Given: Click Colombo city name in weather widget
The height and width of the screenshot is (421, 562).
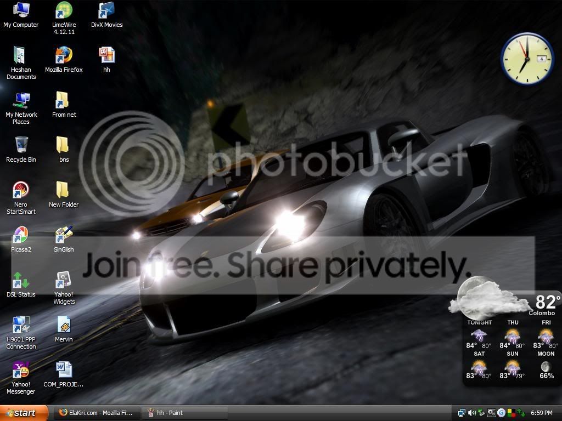Looking at the screenshot, I should click(542, 313).
